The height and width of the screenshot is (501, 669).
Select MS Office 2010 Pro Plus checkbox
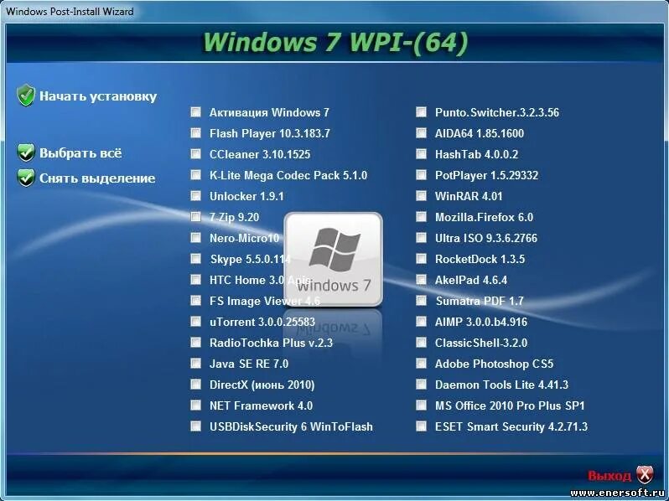click(x=421, y=405)
